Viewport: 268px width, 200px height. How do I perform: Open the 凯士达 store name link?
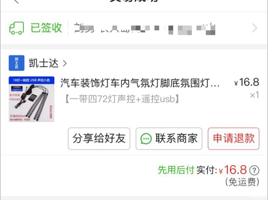pos(44,63)
